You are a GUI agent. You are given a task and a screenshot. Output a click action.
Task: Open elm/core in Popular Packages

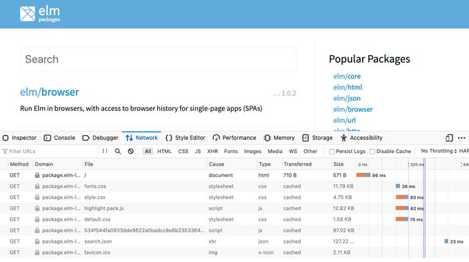tap(347, 77)
